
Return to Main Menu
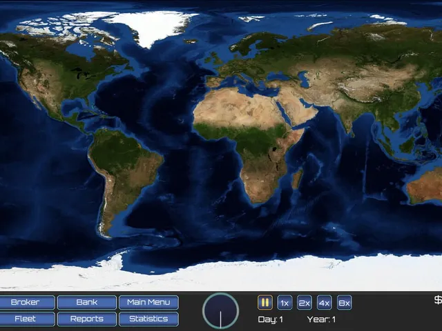[x=148, y=302]
